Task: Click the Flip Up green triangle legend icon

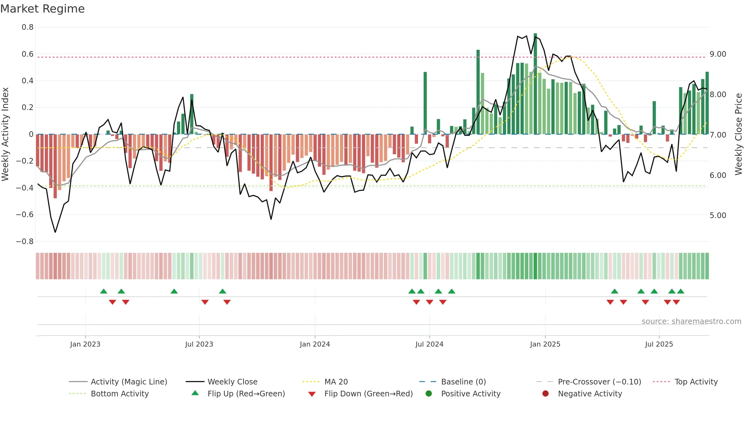Action: (195, 393)
